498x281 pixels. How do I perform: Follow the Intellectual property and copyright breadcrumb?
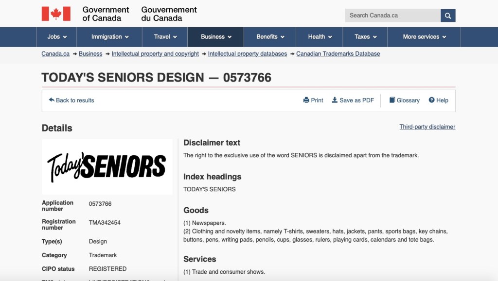(155, 54)
